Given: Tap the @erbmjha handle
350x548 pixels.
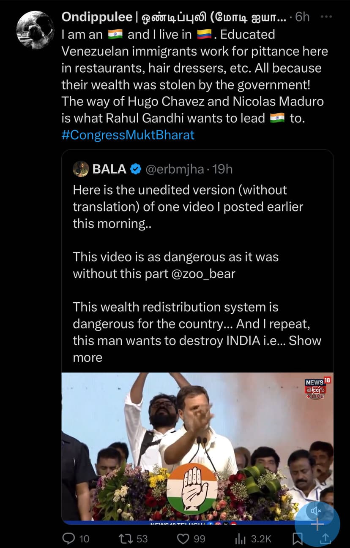Looking at the screenshot, I should (x=174, y=169).
